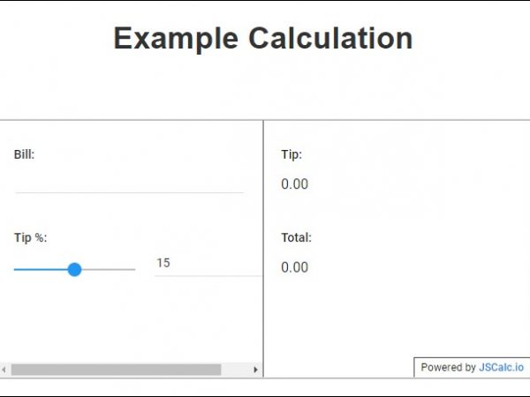Click the Tip % number field showing 15
The image size is (530, 397).
click(x=208, y=263)
